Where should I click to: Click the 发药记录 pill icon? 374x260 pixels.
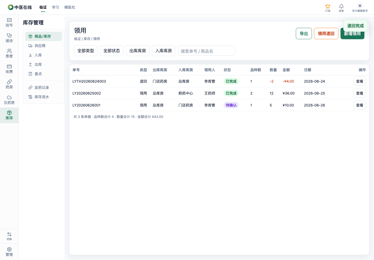tap(30, 88)
